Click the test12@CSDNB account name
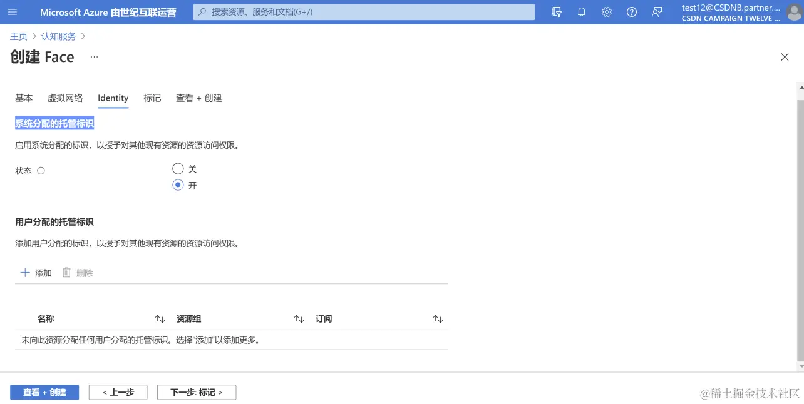The image size is (804, 404). (x=731, y=8)
